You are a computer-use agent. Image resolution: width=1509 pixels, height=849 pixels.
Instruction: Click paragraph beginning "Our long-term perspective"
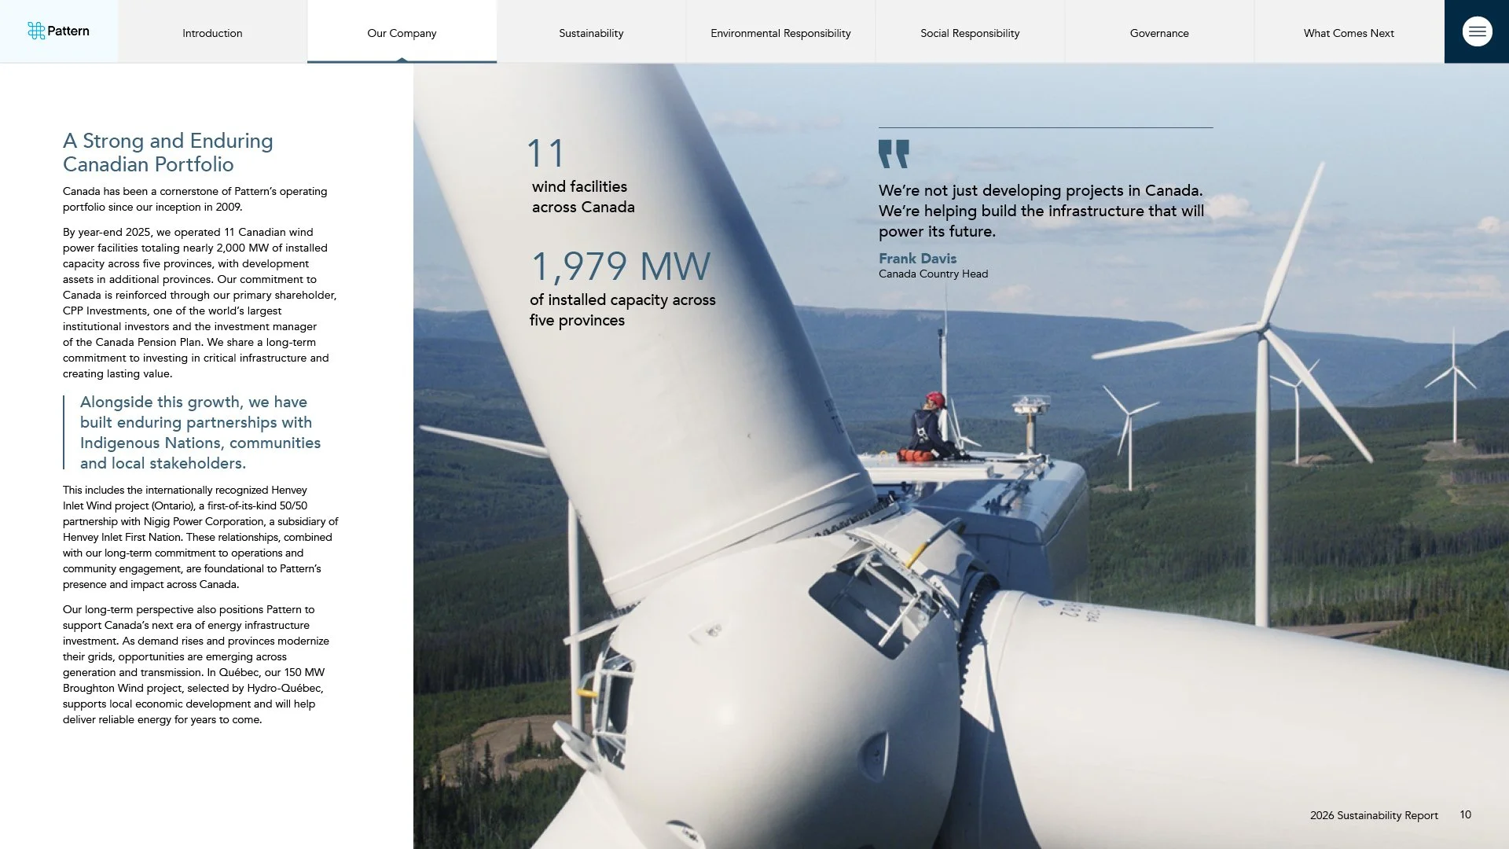click(x=196, y=664)
